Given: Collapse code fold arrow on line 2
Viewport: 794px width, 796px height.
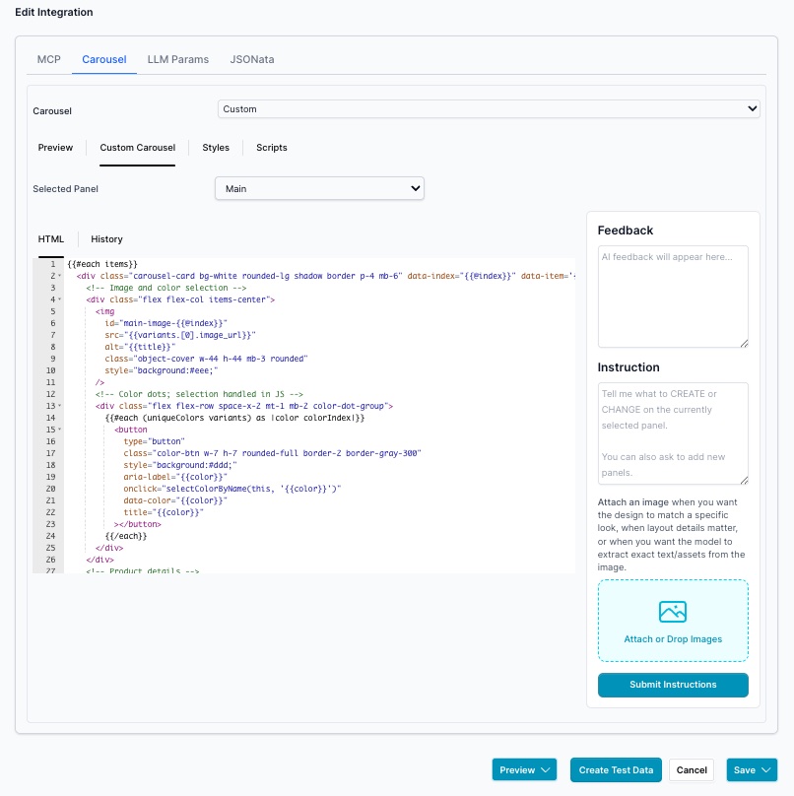Looking at the screenshot, I should 59,277.
